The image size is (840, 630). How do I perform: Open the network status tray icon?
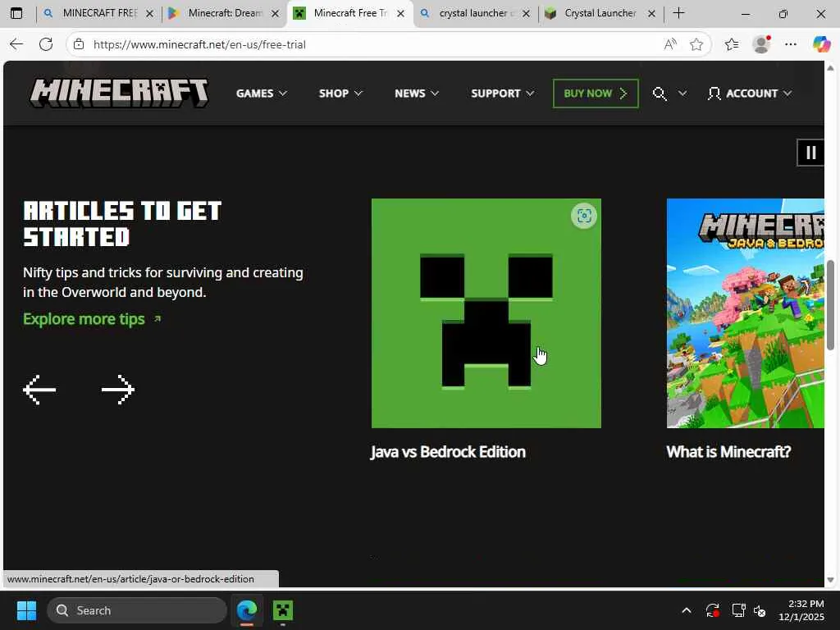739,610
